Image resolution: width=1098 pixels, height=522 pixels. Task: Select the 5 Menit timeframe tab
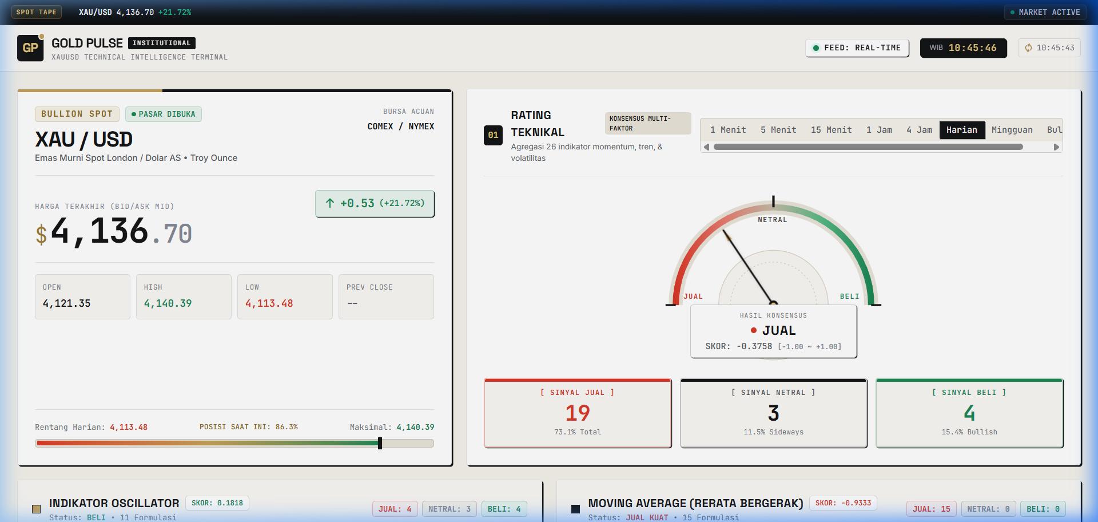(778, 130)
